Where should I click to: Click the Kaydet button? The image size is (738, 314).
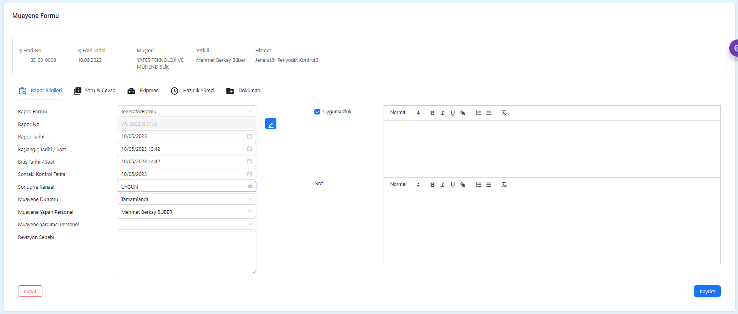pos(707,291)
